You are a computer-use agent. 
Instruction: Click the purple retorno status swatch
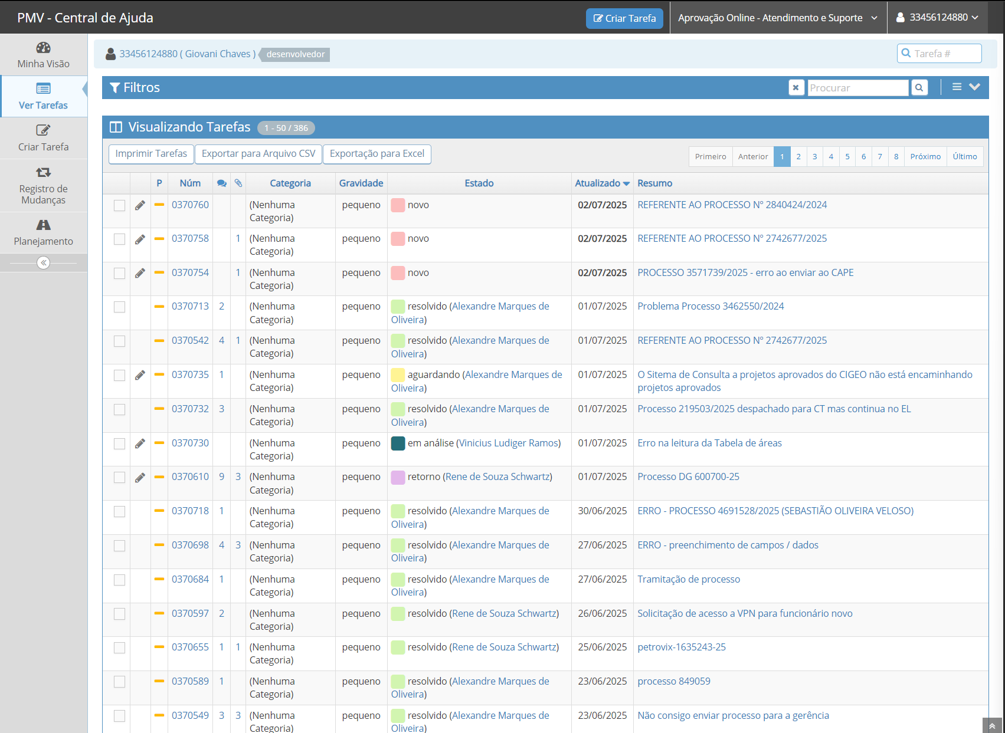[x=398, y=477]
